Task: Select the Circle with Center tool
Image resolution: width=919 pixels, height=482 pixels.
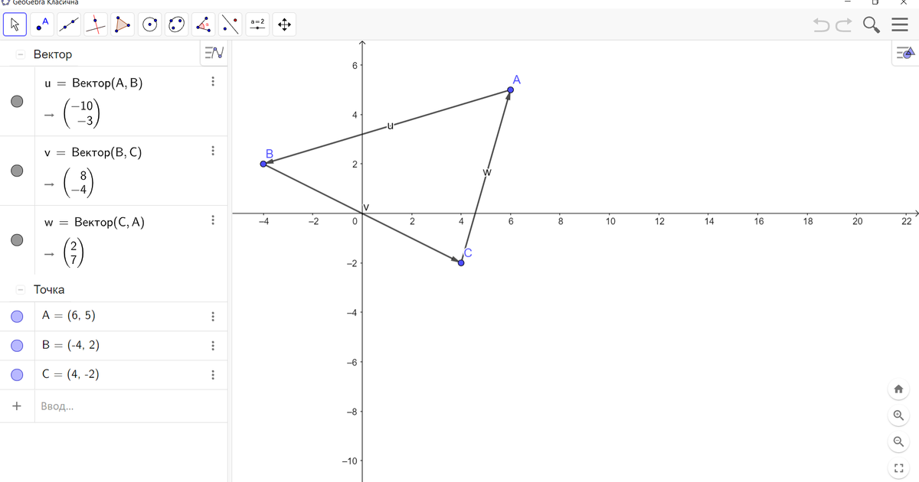Action: 149,24
